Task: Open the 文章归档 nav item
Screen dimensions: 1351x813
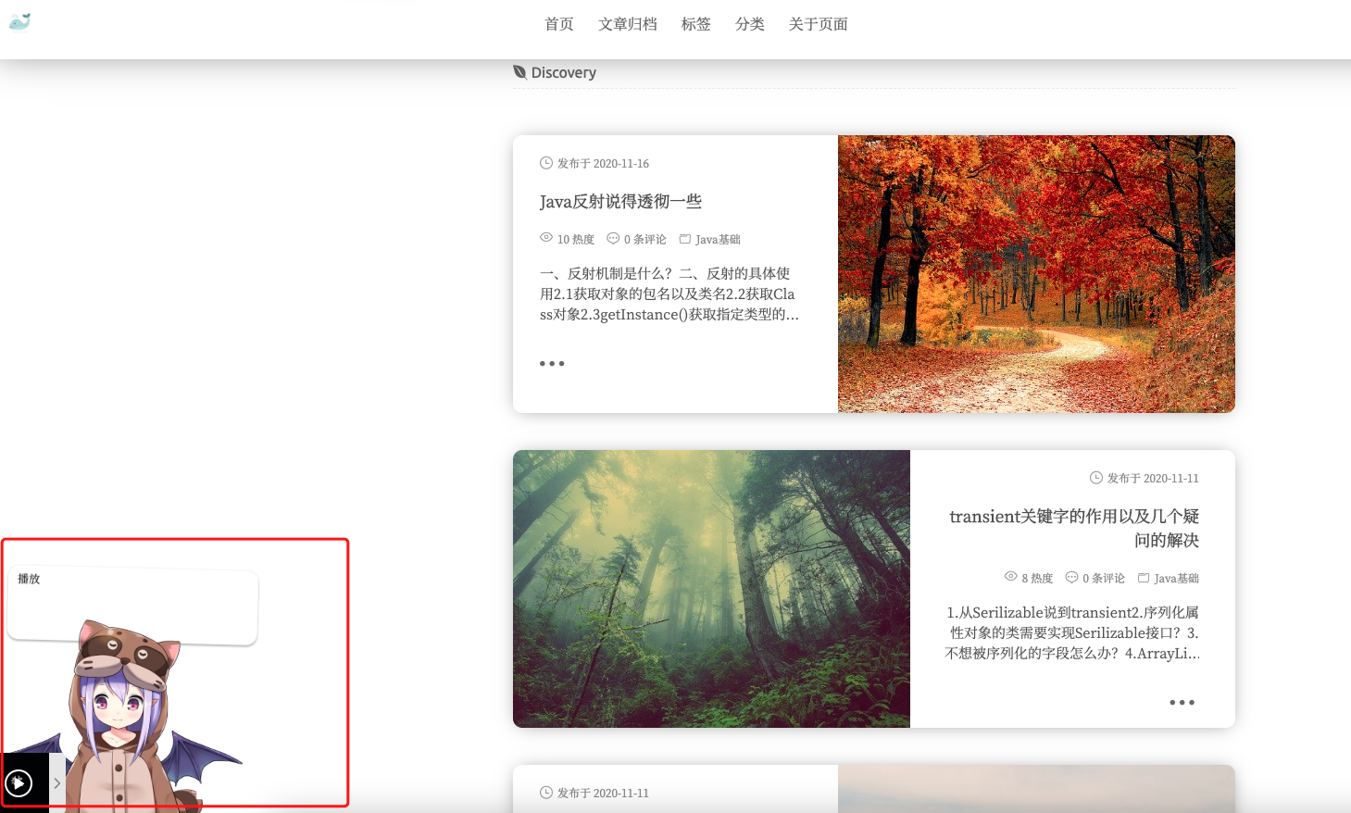Action: click(x=627, y=24)
